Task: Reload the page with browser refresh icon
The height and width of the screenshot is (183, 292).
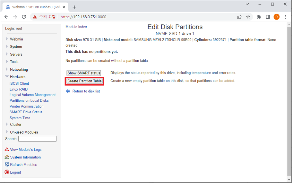Action: click(24, 17)
